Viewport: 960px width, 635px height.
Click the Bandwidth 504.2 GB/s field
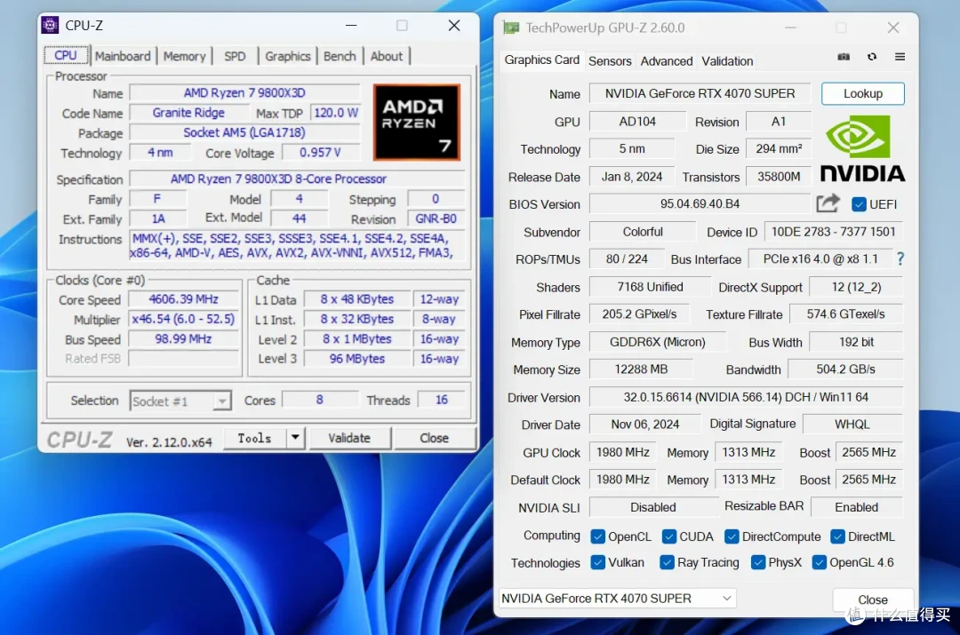click(845, 369)
